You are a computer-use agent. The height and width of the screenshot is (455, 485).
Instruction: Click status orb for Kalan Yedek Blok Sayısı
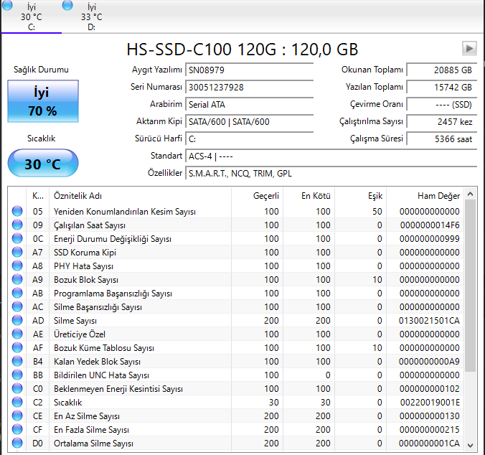[17, 362]
